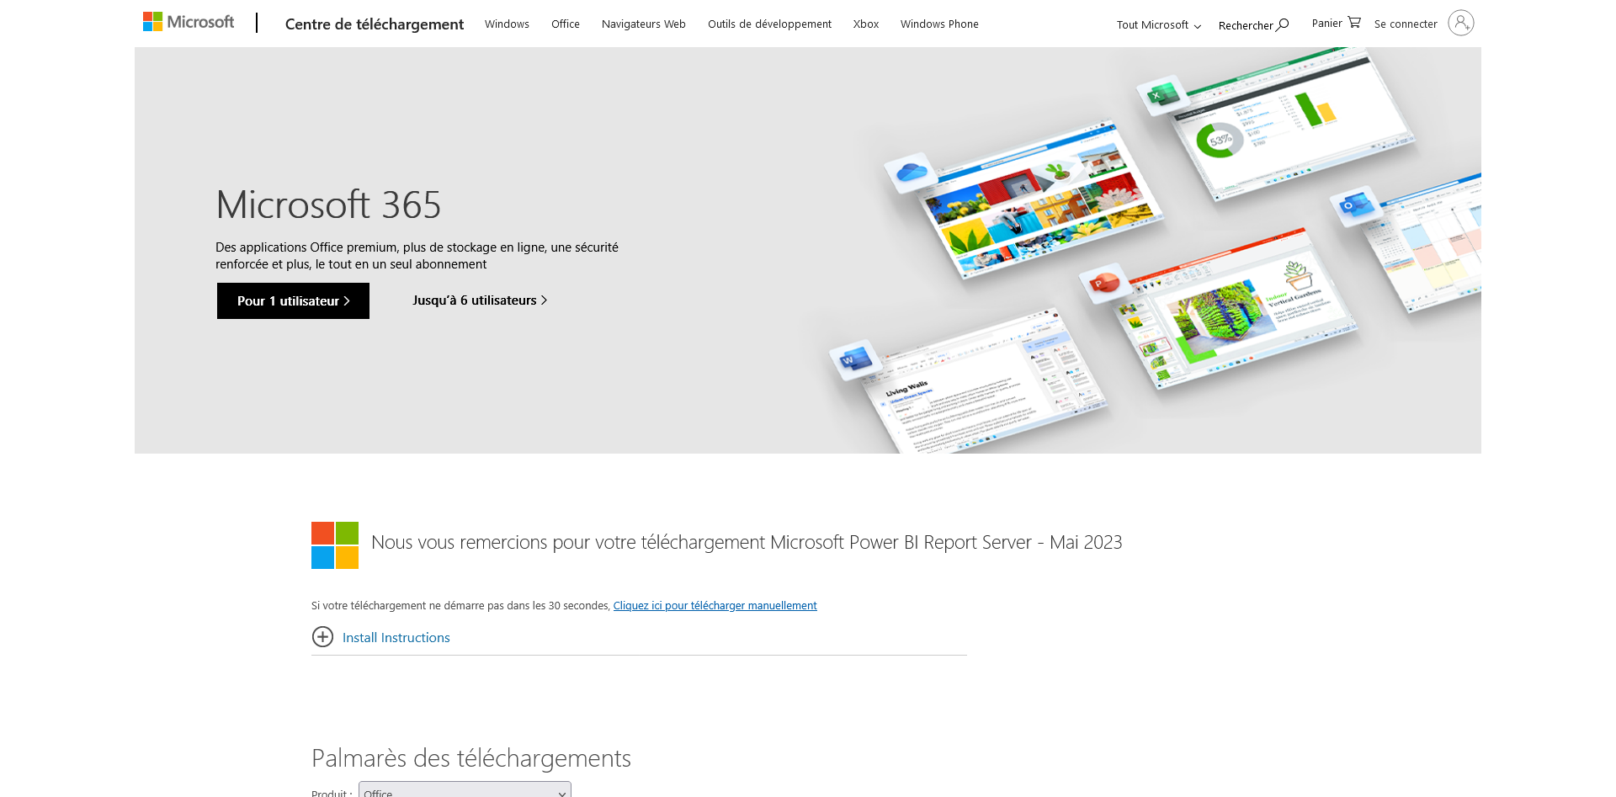Click the four-color Microsoft squares logo by thank-you message
Screen dimensions: 1616x797
335,545
